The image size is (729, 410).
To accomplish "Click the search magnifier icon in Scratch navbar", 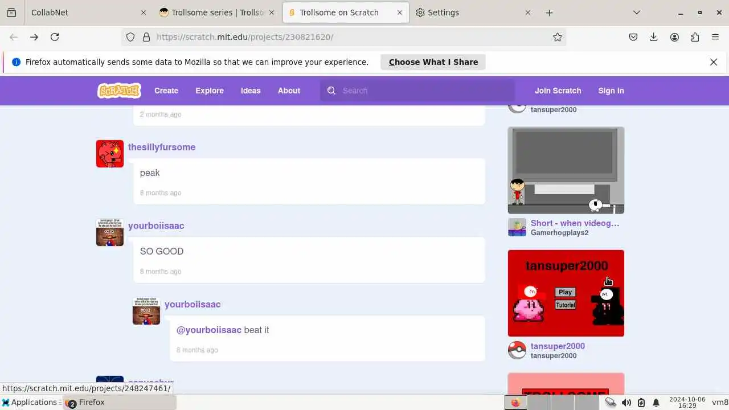I will click(x=331, y=91).
